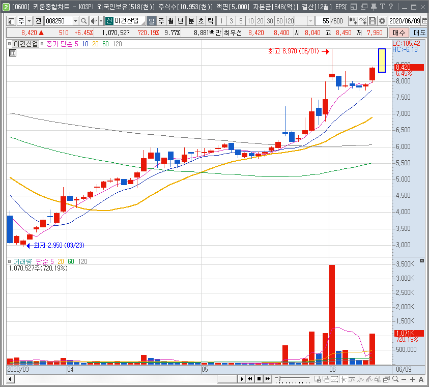This screenshot has width=429, height=387.
Task: Click the chart grid split icon
Action: [x=317, y=379]
